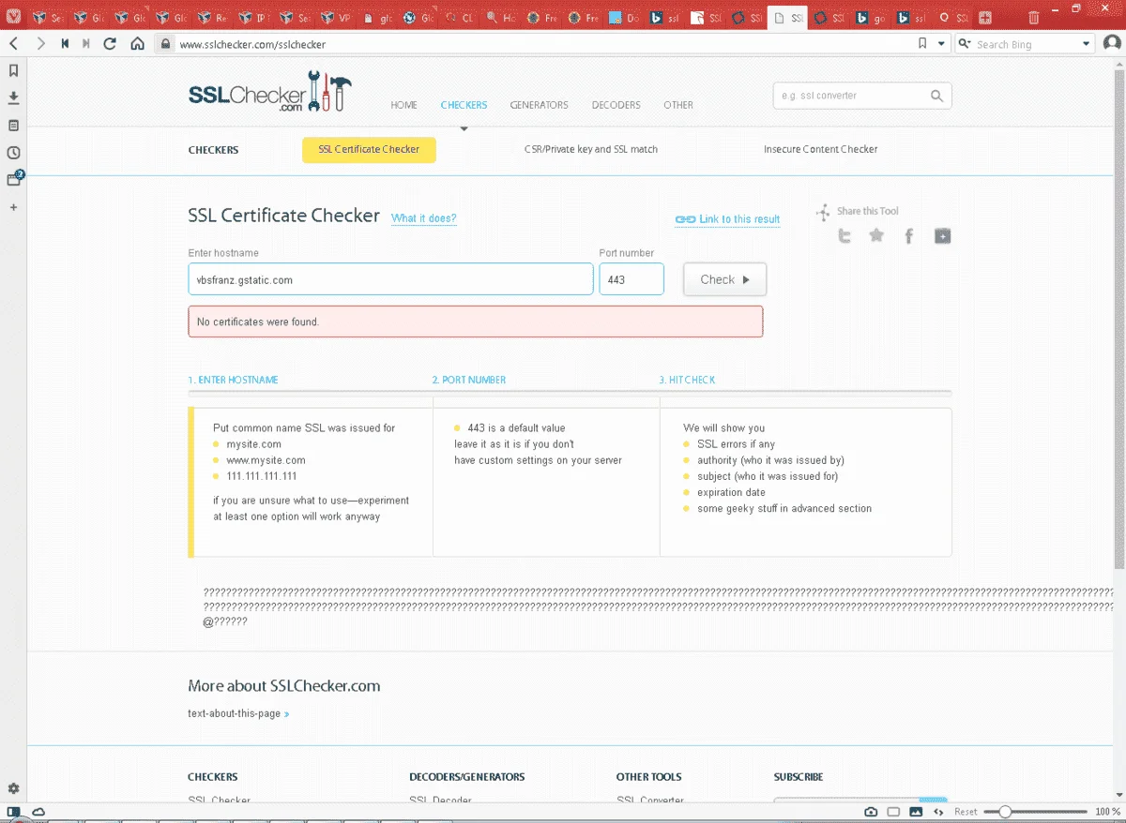
Task: Open the search engine selector magnifier
Action: [x=965, y=43]
